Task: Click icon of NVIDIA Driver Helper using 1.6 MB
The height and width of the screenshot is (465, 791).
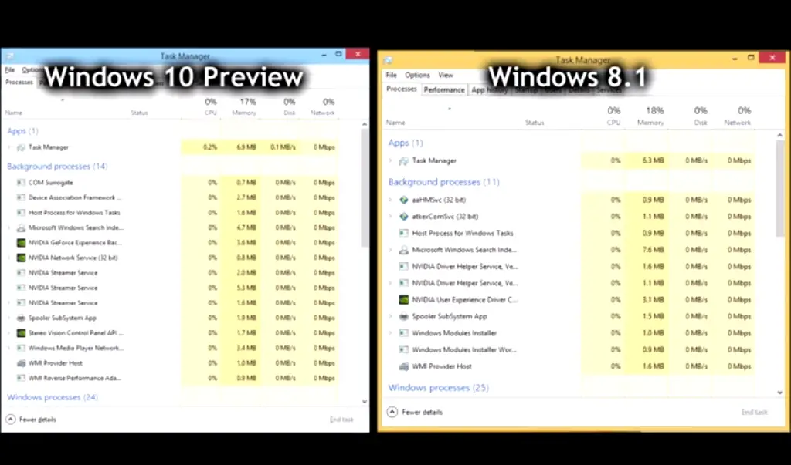Action: 403,267
